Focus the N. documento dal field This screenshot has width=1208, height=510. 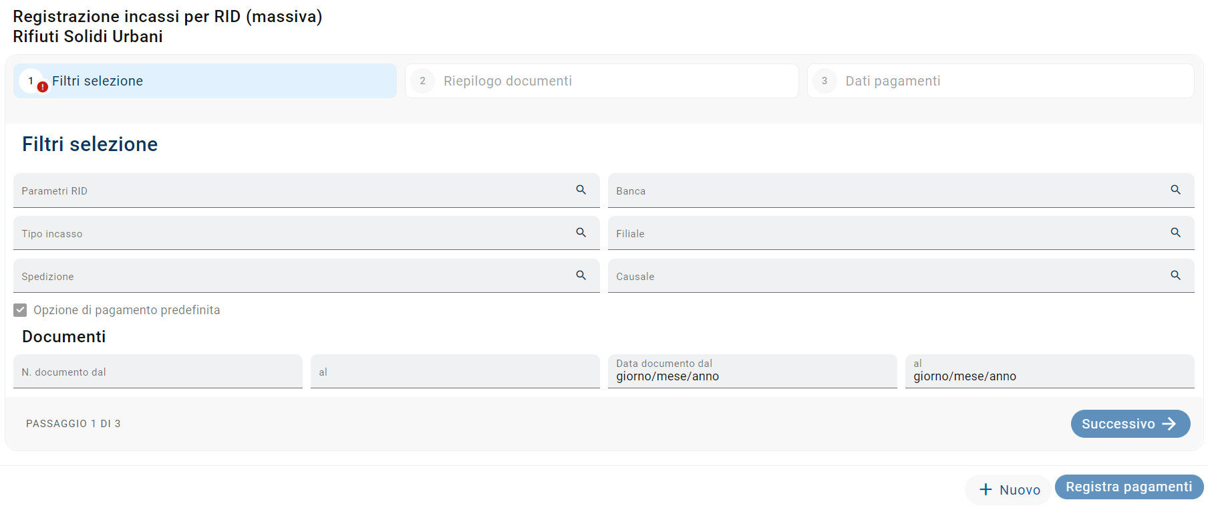point(158,372)
